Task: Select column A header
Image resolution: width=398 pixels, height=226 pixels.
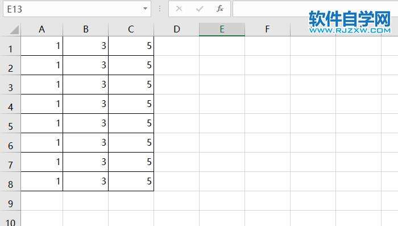Action: point(42,29)
